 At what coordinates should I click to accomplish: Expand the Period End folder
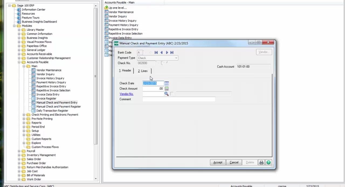click(24, 127)
